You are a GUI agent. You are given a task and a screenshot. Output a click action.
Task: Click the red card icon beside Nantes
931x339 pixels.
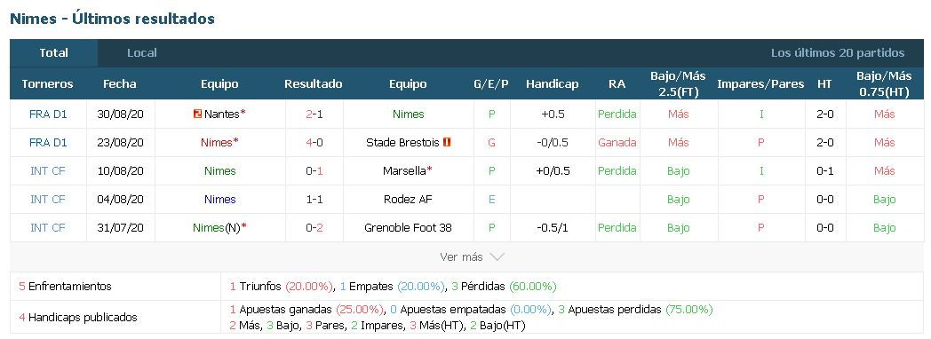pyautogui.click(x=198, y=114)
